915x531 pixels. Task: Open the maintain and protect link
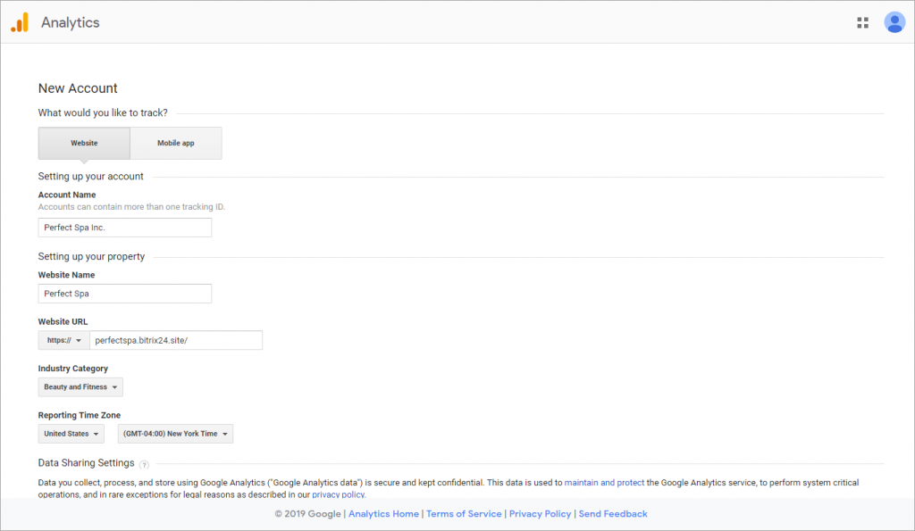[x=604, y=483]
